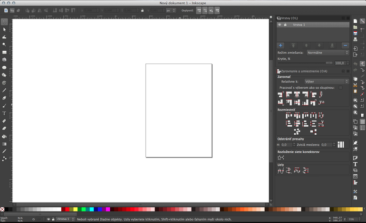The height and width of the screenshot is (223, 366).
Task: Click the print document icon
Action: pyautogui.click(x=355, y=39)
